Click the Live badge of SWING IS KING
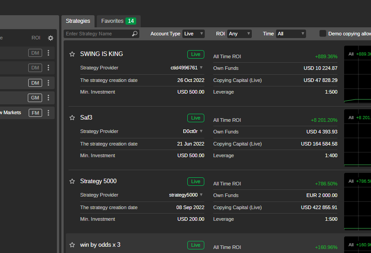Image resolution: width=371 pixels, height=253 pixels. tap(196, 54)
